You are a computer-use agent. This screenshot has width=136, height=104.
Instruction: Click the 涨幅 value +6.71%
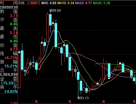click(x=11, y=58)
